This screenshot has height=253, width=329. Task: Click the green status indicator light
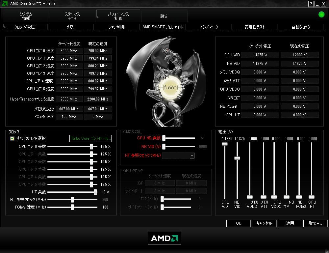coord(321,14)
